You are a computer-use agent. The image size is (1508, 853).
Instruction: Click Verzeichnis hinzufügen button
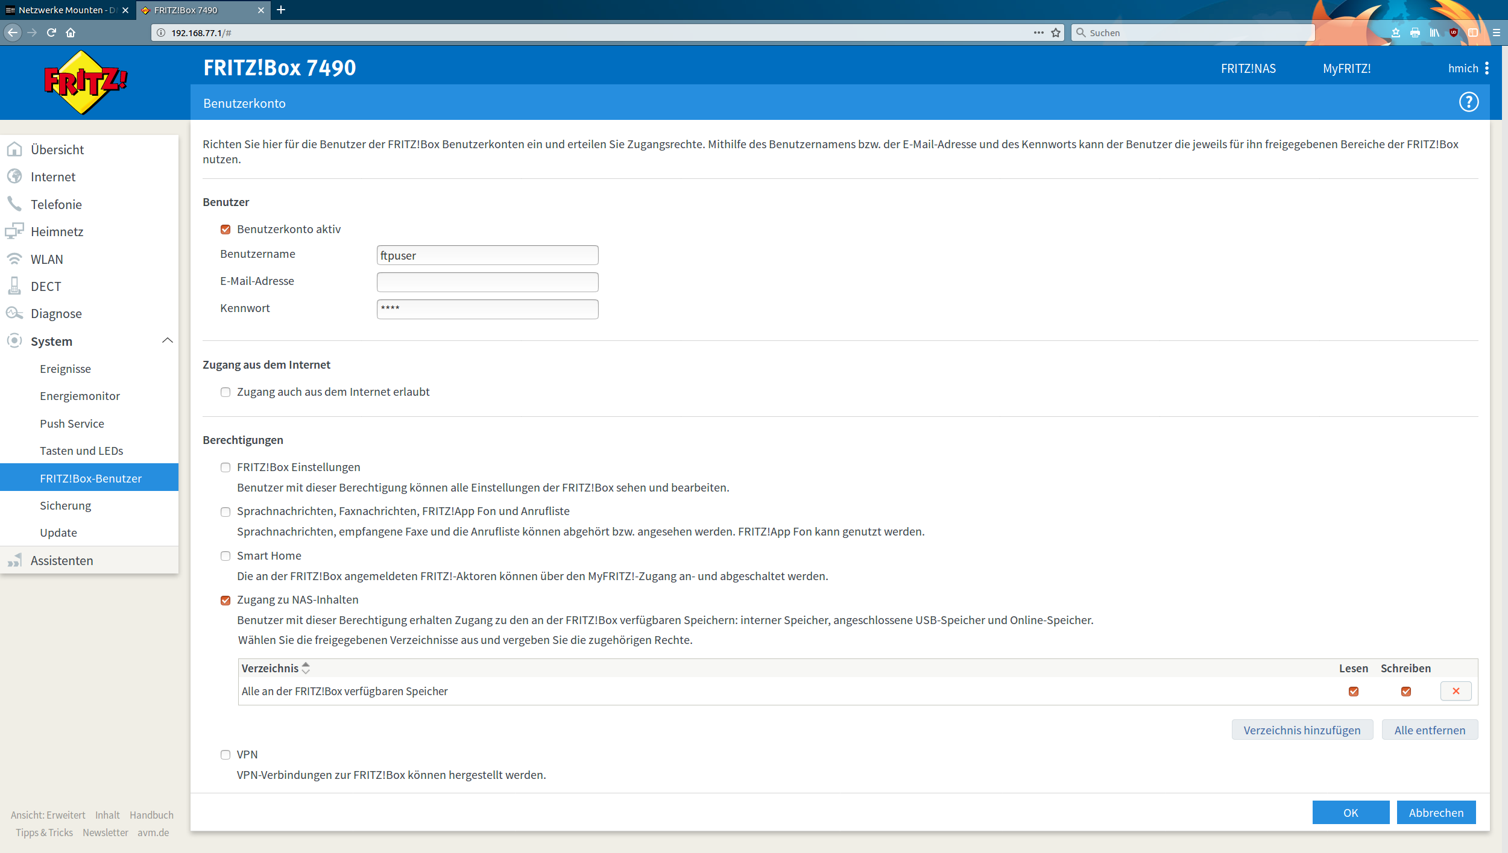point(1302,730)
